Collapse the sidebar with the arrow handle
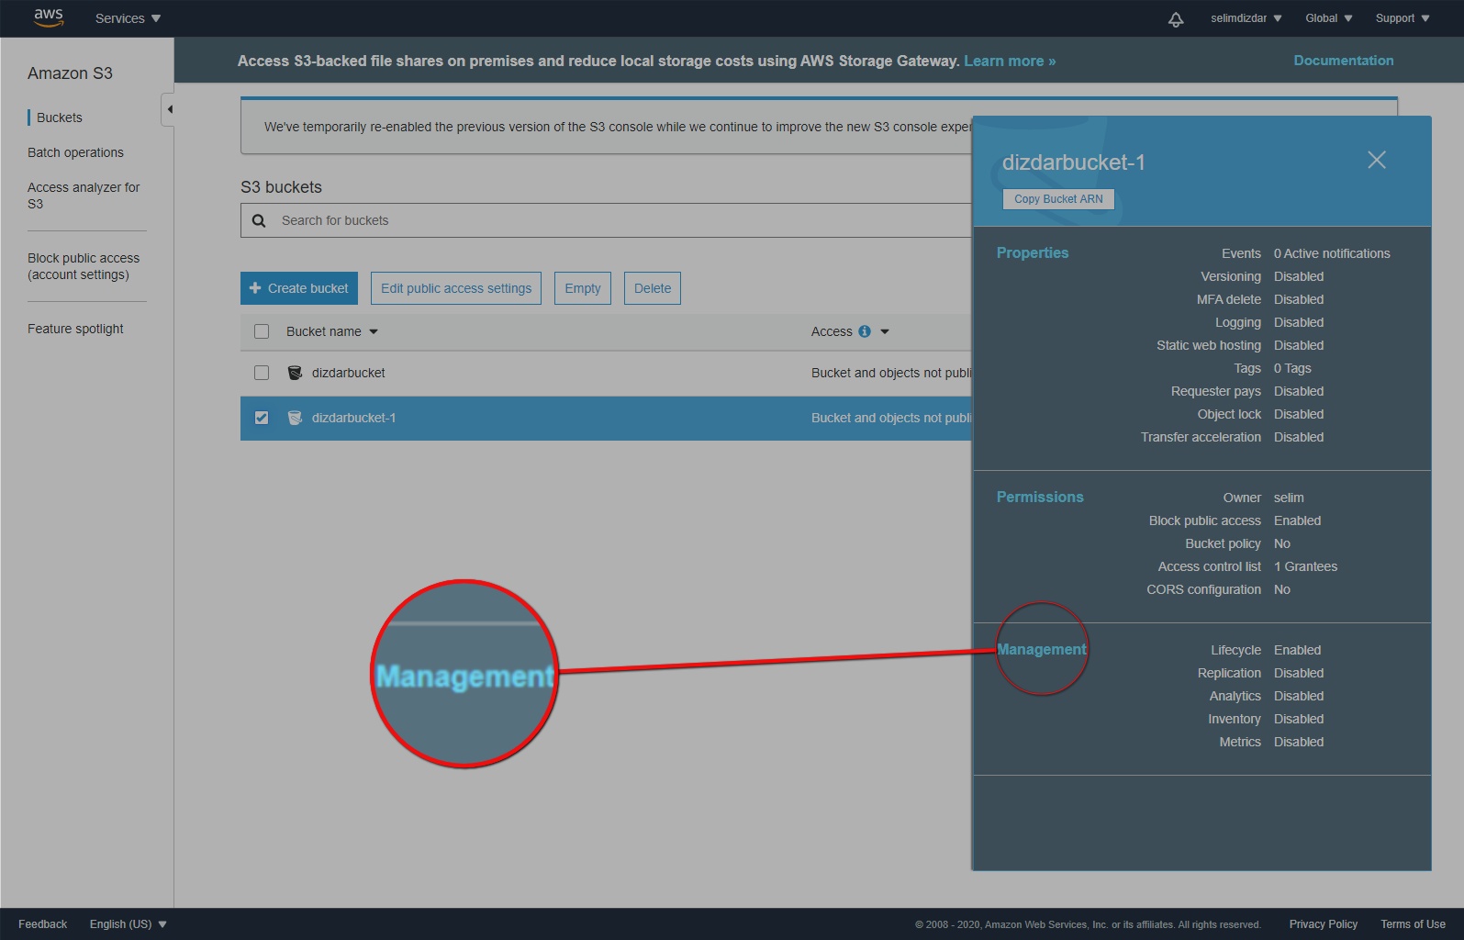 168,109
